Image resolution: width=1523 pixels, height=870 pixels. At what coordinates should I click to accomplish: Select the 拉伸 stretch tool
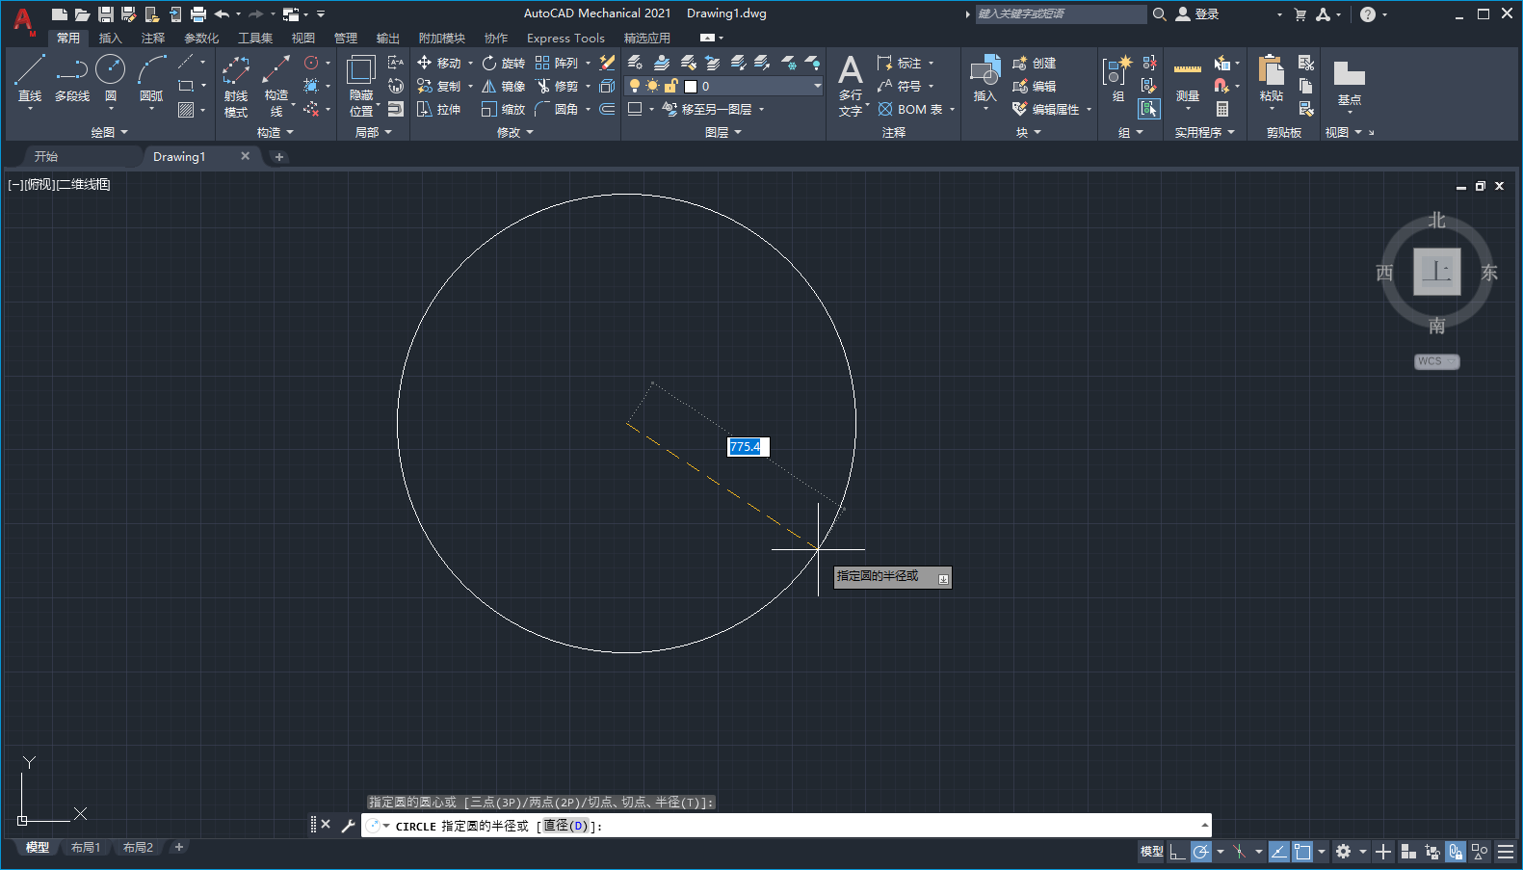click(439, 109)
